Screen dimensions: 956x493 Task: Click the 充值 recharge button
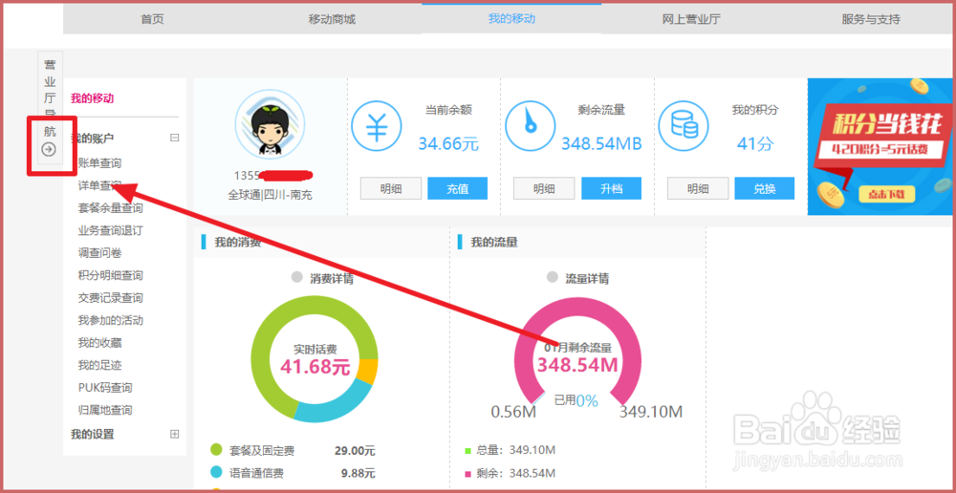click(457, 188)
